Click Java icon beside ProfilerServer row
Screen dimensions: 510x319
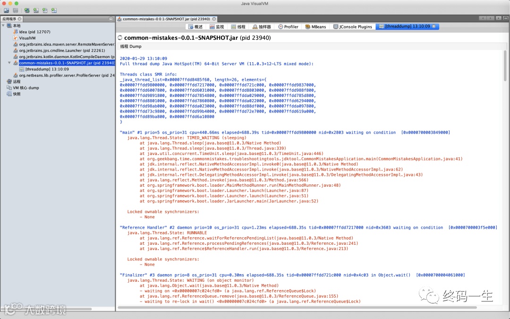[15, 75]
